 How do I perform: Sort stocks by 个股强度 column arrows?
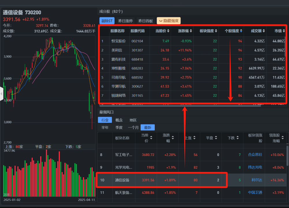(241, 31)
